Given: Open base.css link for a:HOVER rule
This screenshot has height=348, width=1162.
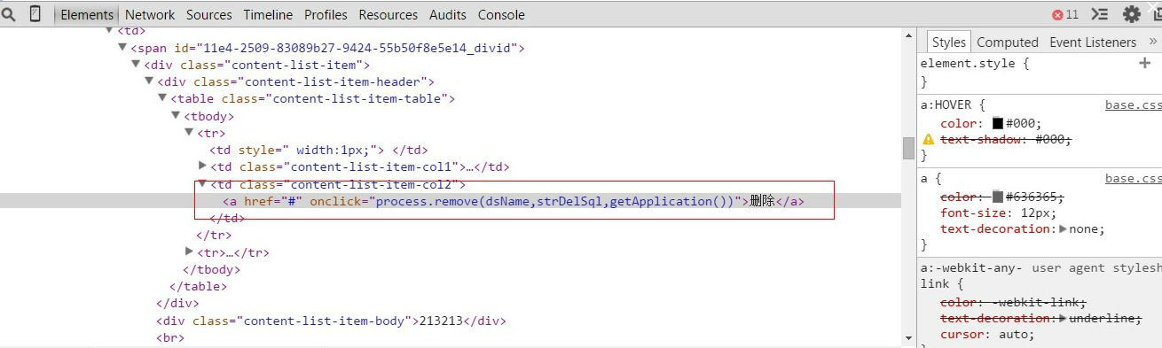Looking at the screenshot, I should click(x=1133, y=105).
